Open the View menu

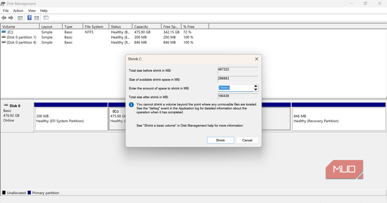click(32, 10)
